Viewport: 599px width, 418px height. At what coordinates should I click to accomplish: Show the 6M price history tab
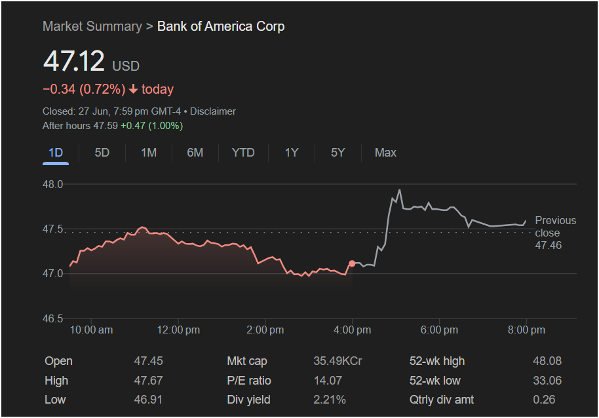tap(195, 153)
